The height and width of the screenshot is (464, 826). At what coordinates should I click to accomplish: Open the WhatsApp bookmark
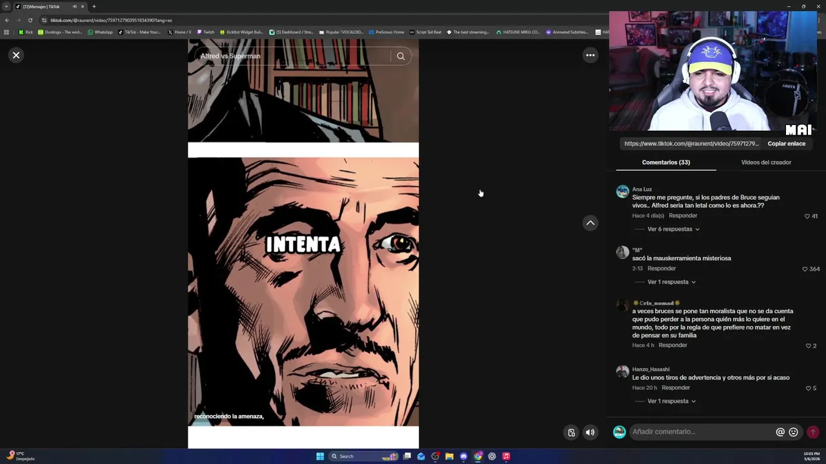[100, 32]
